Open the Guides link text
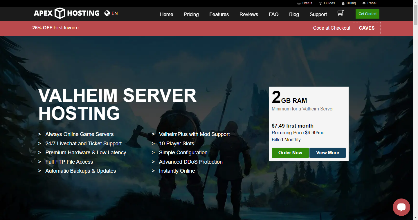The image size is (418, 220). click(x=329, y=3)
